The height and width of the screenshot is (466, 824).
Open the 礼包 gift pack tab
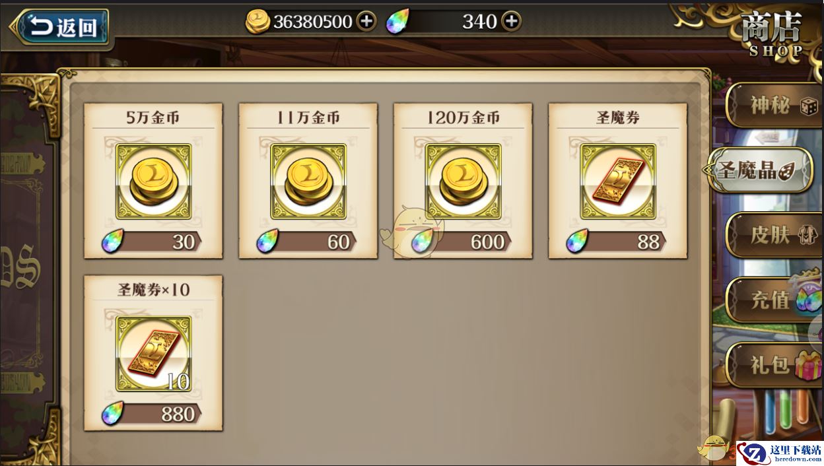(x=773, y=364)
